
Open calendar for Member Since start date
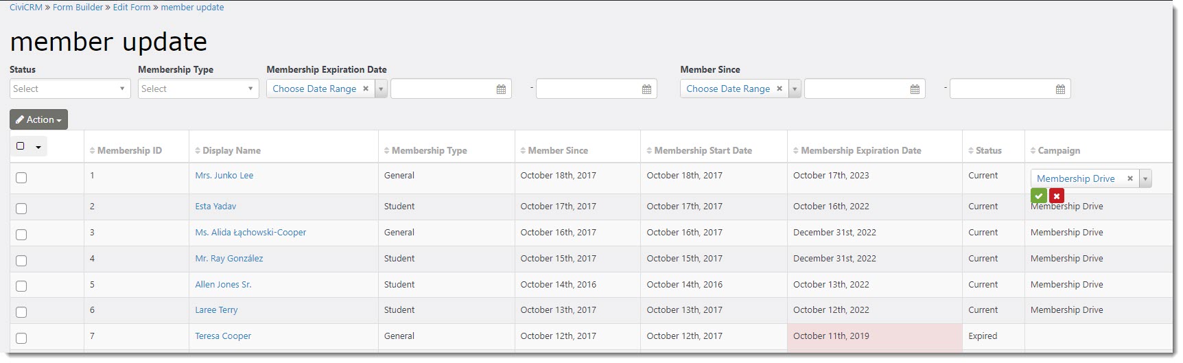click(915, 89)
